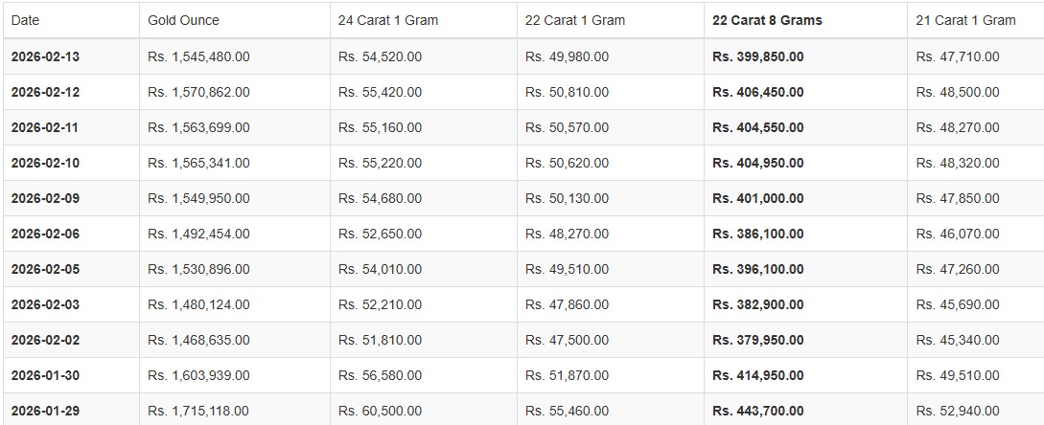The image size is (1044, 425).
Task: Click the 21 Carat 1 Gram header
Action: 965,20
